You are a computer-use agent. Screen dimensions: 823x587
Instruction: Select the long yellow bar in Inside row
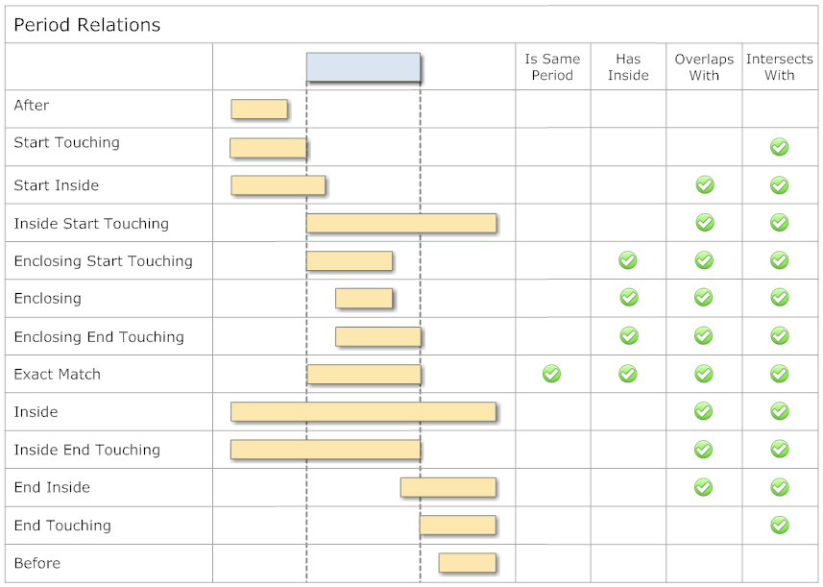[x=363, y=411]
